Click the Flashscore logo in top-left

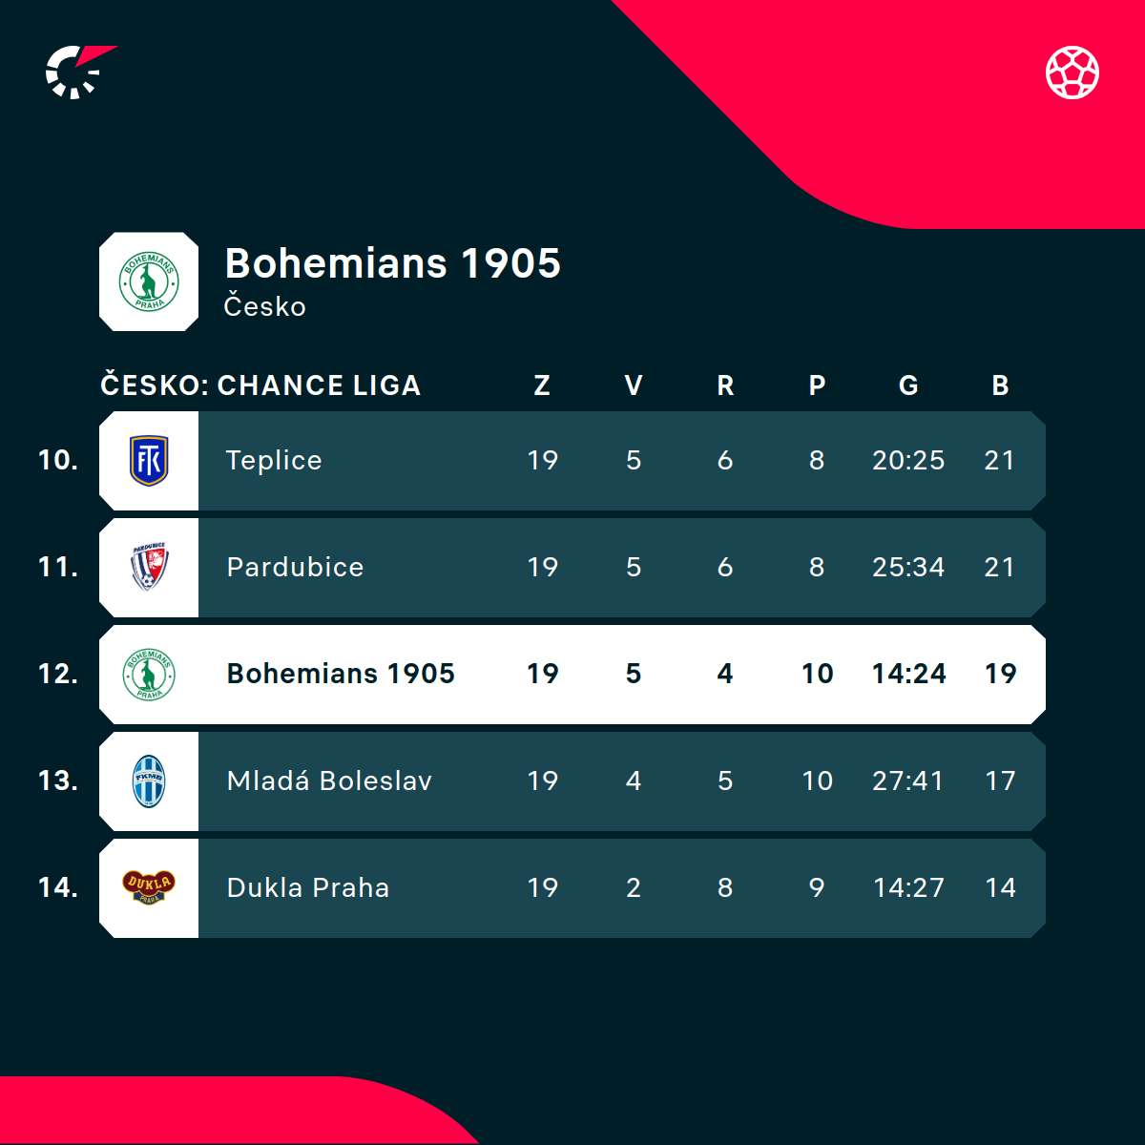(78, 72)
